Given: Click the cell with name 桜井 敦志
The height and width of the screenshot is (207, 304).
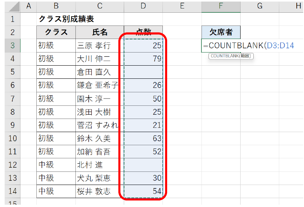Looking at the screenshot, I should pyautogui.click(x=100, y=191).
